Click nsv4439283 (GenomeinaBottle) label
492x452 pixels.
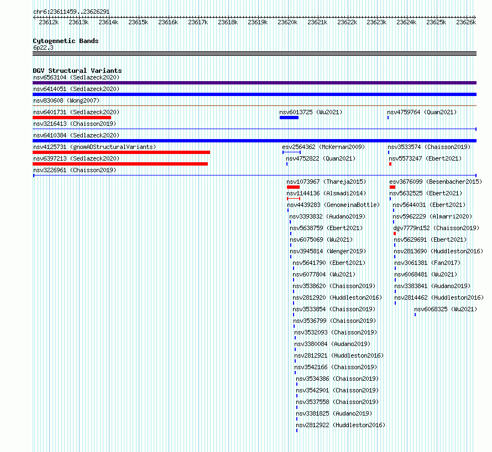(x=333, y=205)
